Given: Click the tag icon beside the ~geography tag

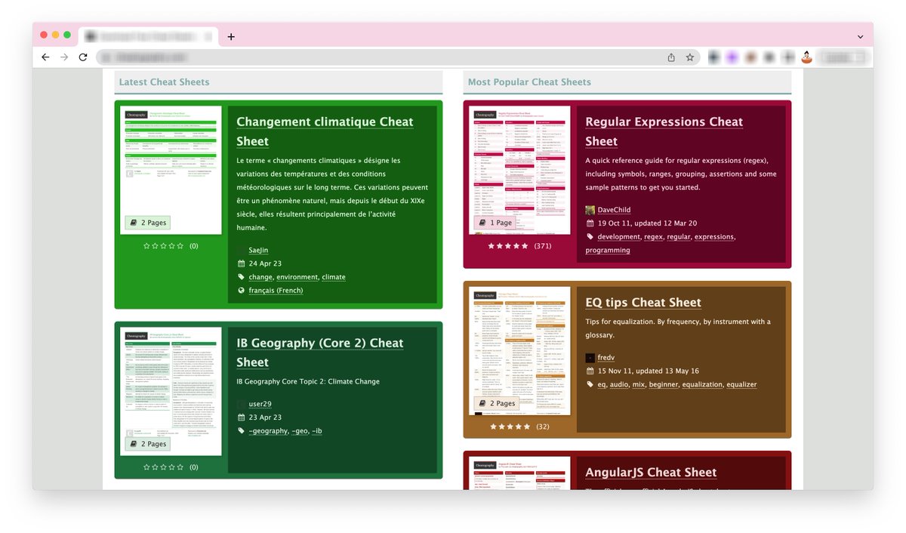Looking at the screenshot, I should tap(242, 431).
